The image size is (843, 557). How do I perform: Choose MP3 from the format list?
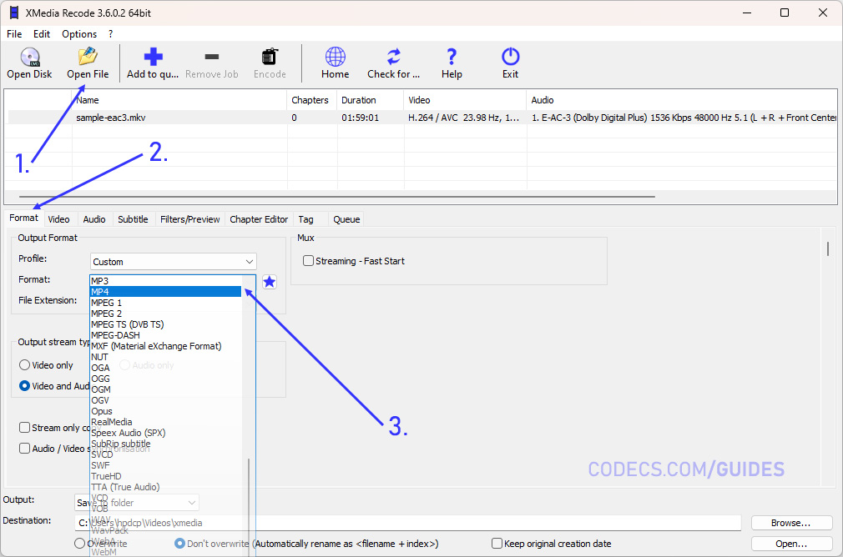[x=165, y=281]
